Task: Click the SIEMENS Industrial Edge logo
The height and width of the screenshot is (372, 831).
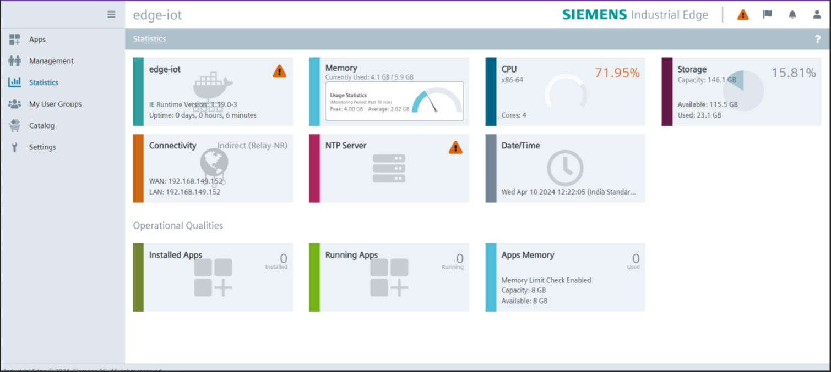Action: tap(634, 14)
